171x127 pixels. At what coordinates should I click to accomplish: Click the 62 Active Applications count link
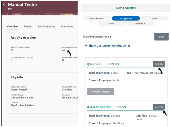click(64, 50)
